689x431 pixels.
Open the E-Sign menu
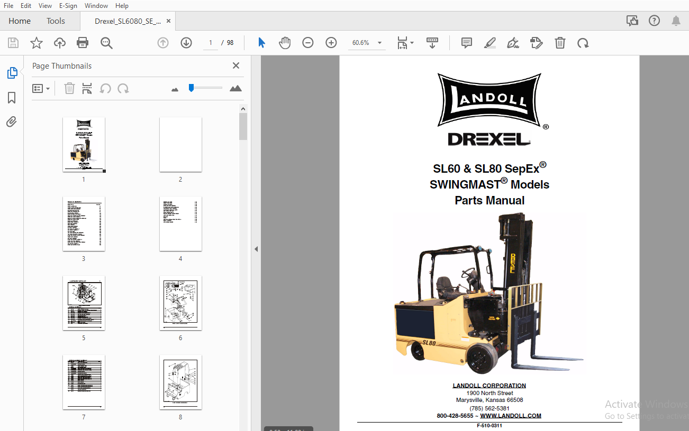tap(68, 5)
